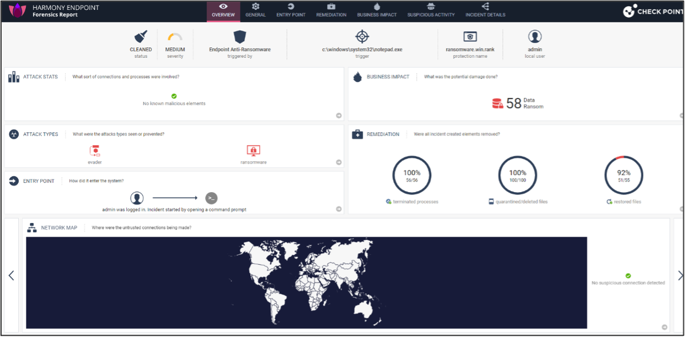Go to previous slide with left chevron
Screen dimensions: 687x338
tap(11, 275)
